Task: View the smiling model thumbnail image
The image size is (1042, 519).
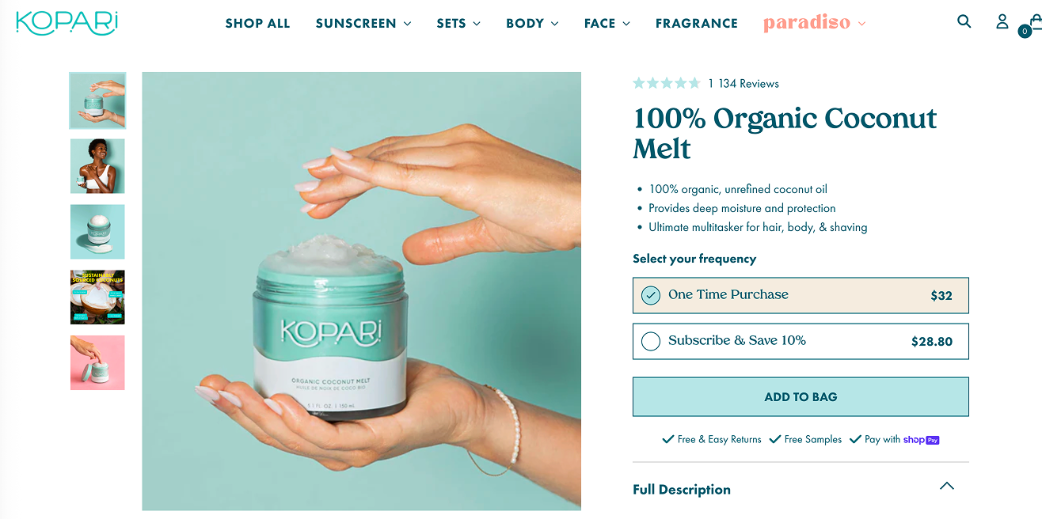Action: tap(97, 166)
